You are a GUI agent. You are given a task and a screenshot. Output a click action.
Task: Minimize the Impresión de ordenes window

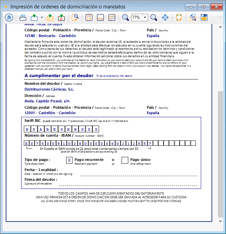[191, 7]
